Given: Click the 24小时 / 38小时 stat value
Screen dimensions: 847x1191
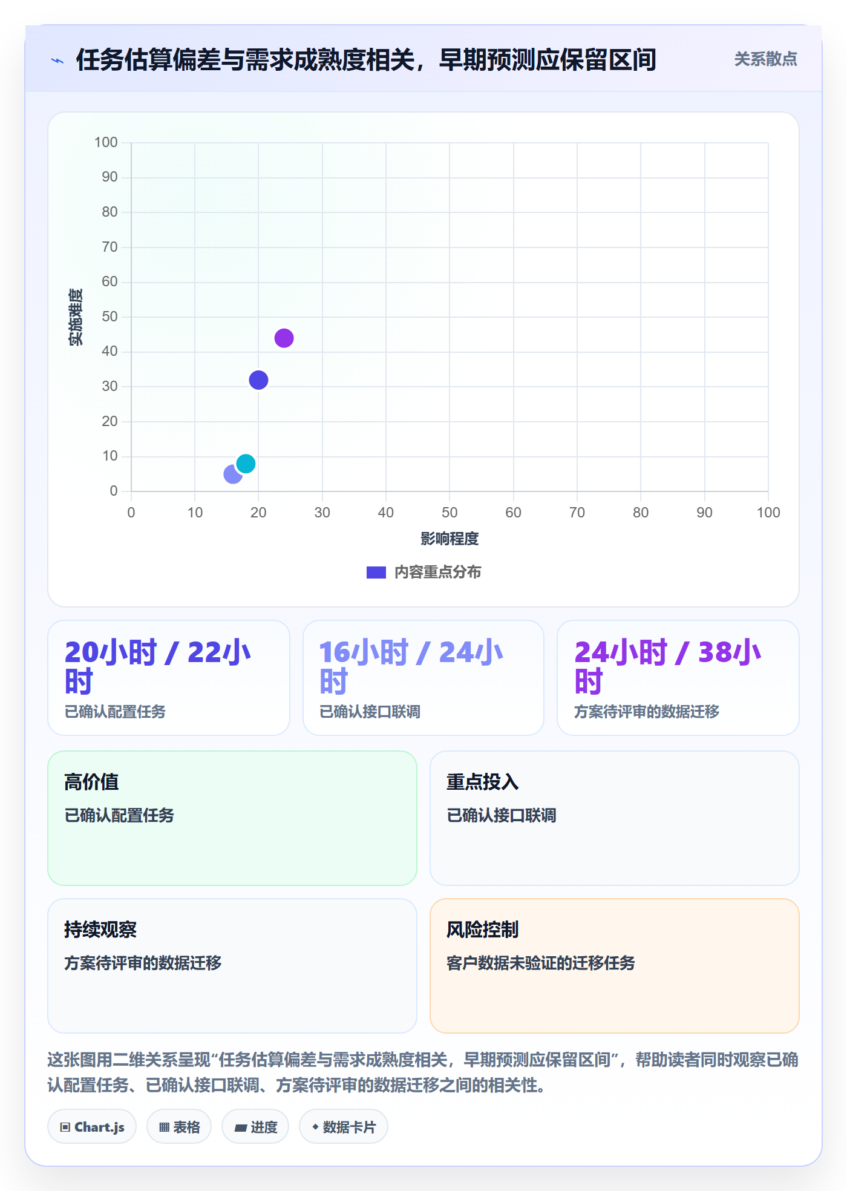Looking at the screenshot, I should [668, 667].
